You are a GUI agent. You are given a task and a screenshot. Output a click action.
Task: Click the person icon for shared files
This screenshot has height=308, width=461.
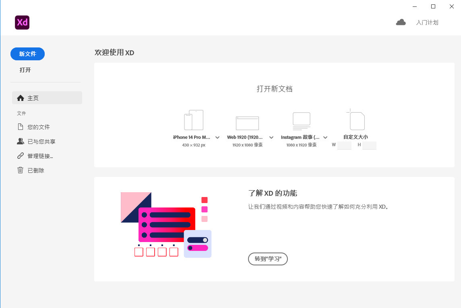click(x=20, y=141)
